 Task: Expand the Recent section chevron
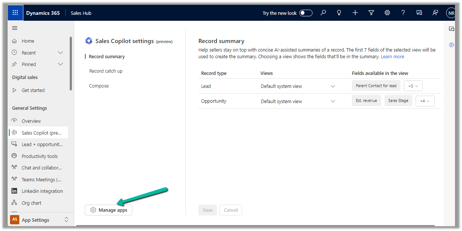click(x=61, y=53)
